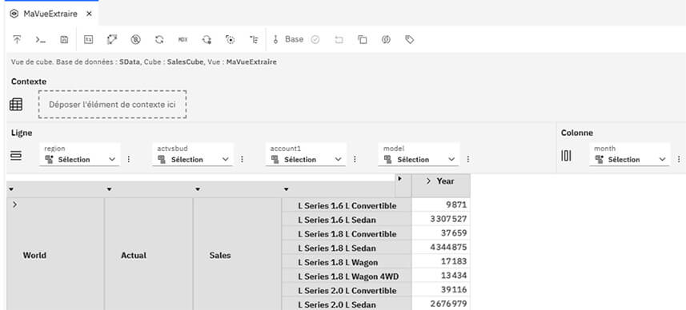Click the T1 square toolbar icon

coord(88,40)
